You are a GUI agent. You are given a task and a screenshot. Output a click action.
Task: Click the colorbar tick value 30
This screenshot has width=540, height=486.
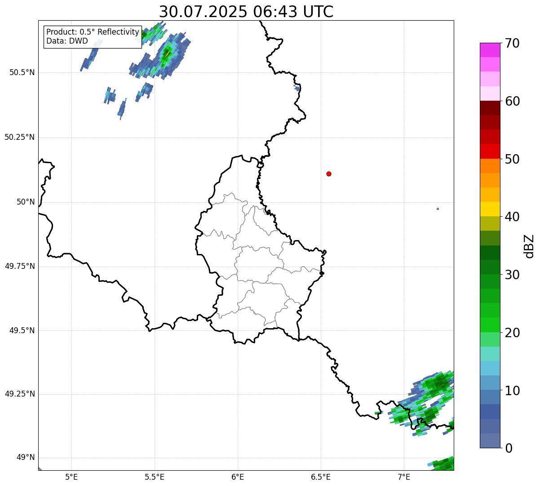pyautogui.click(x=512, y=275)
